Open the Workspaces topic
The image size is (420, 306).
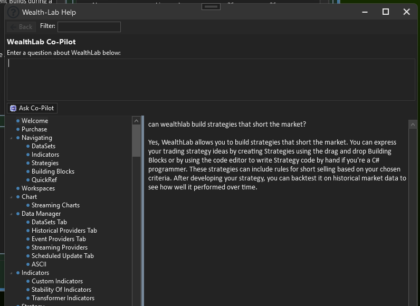tap(38, 188)
